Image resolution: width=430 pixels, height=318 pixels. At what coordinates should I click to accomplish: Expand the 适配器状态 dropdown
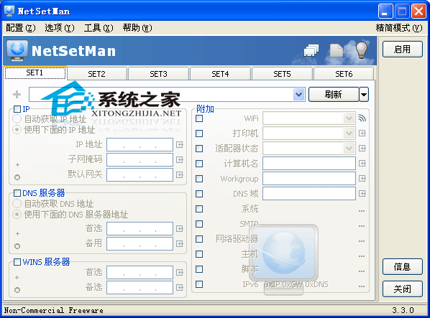coord(349,149)
